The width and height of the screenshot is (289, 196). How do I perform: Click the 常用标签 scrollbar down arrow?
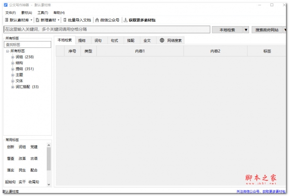click(x=49, y=184)
